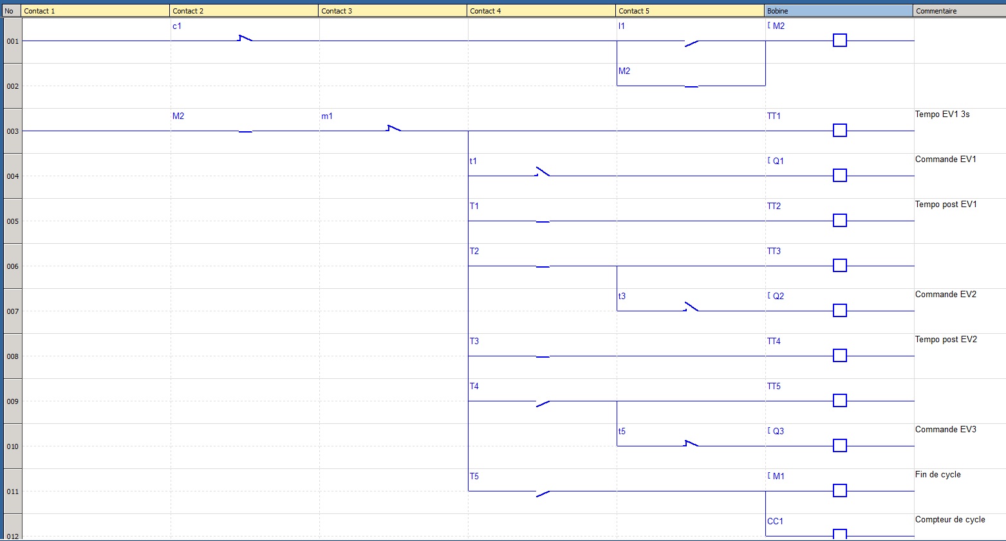Image resolution: width=1006 pixels, height=541 pixels.
Task: Click the M2 contact on line 002
Action: click(x=691, y=86)
